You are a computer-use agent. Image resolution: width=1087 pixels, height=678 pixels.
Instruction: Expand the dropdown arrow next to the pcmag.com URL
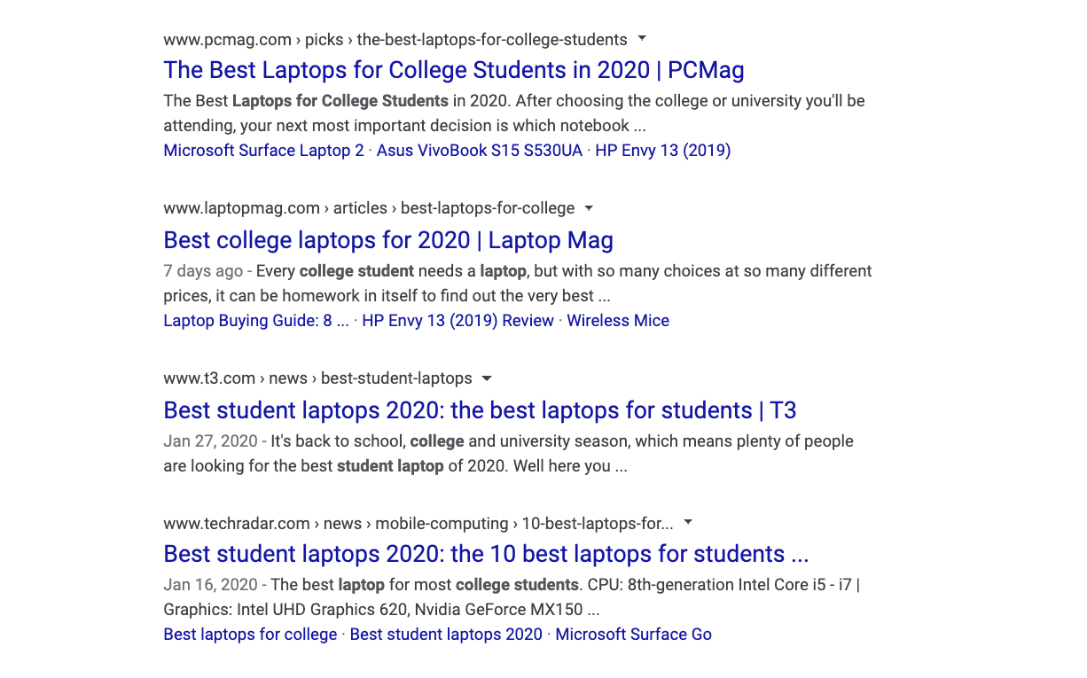(641, 39)
